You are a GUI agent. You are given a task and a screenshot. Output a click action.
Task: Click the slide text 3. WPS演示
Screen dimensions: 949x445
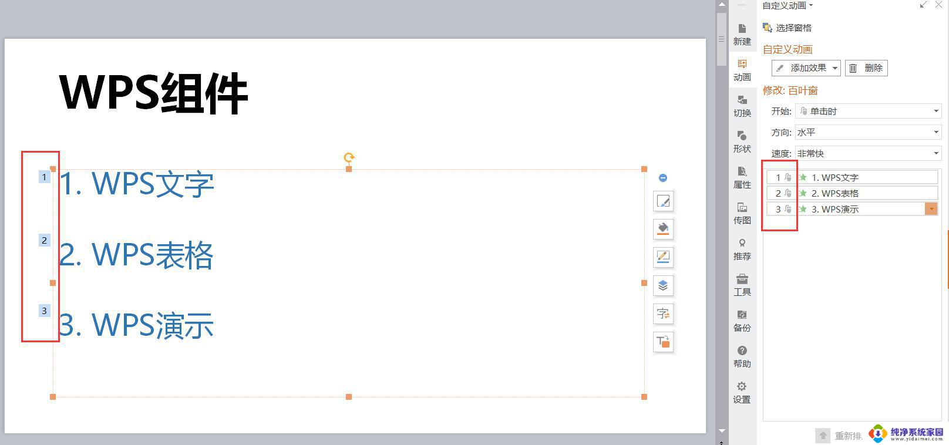pyautogui.click(x=136, y=325)
